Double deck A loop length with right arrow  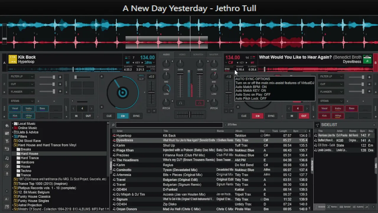pos(91,109)
